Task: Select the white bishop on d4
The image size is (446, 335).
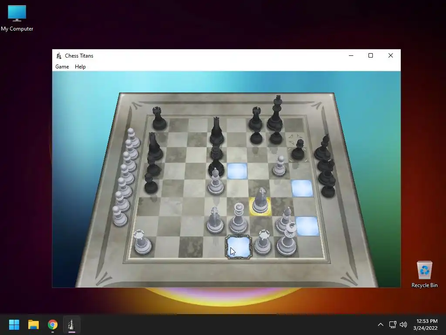Action: point(216,182)
